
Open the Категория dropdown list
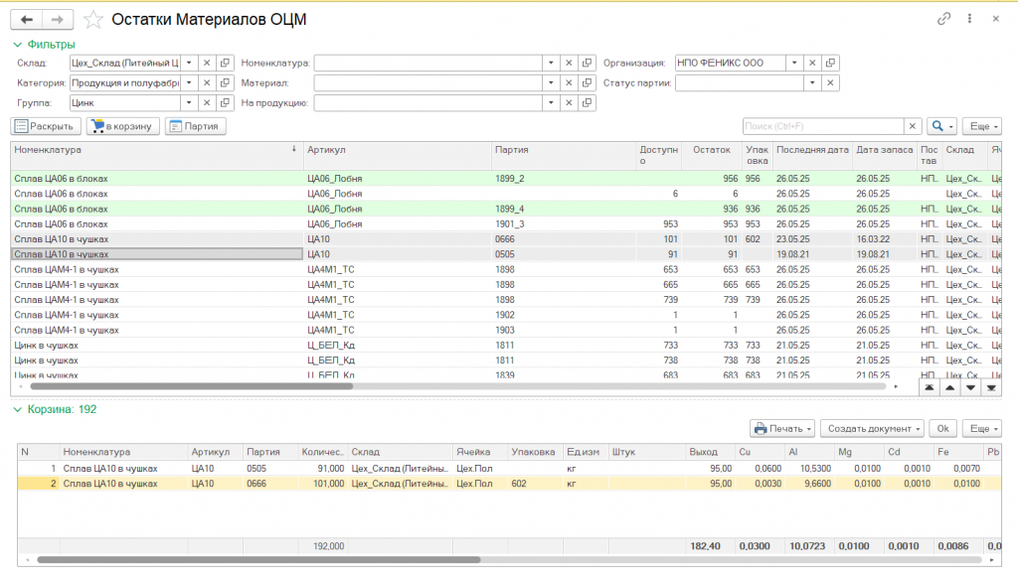click(x=189, y=83)
